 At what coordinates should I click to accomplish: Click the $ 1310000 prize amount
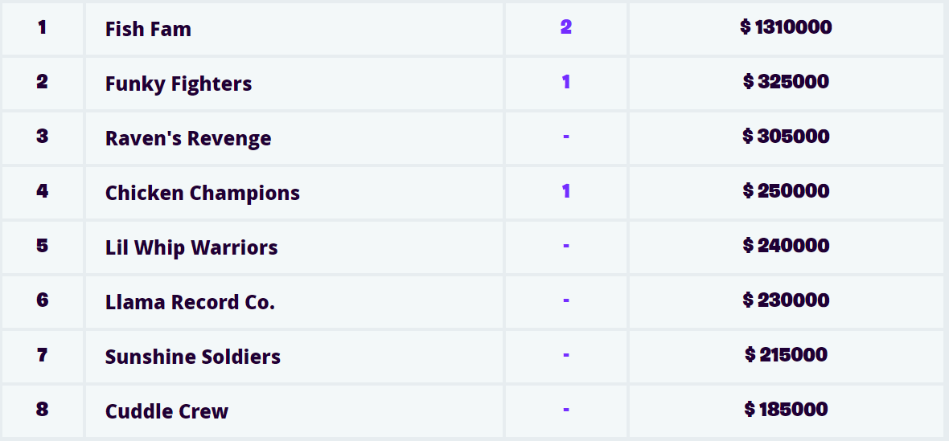coord(786,28)
